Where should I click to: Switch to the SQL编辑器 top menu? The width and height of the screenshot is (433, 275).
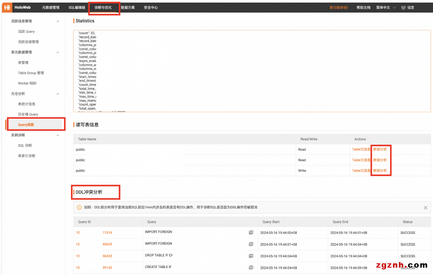[77, 7]
